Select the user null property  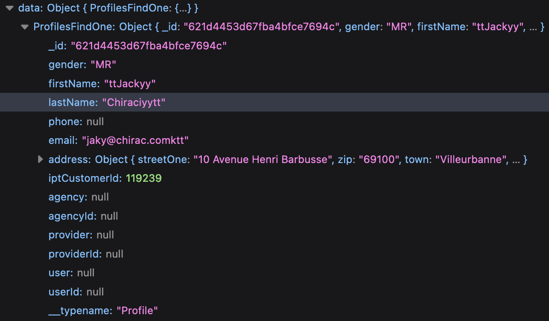(x=71, y=272)
